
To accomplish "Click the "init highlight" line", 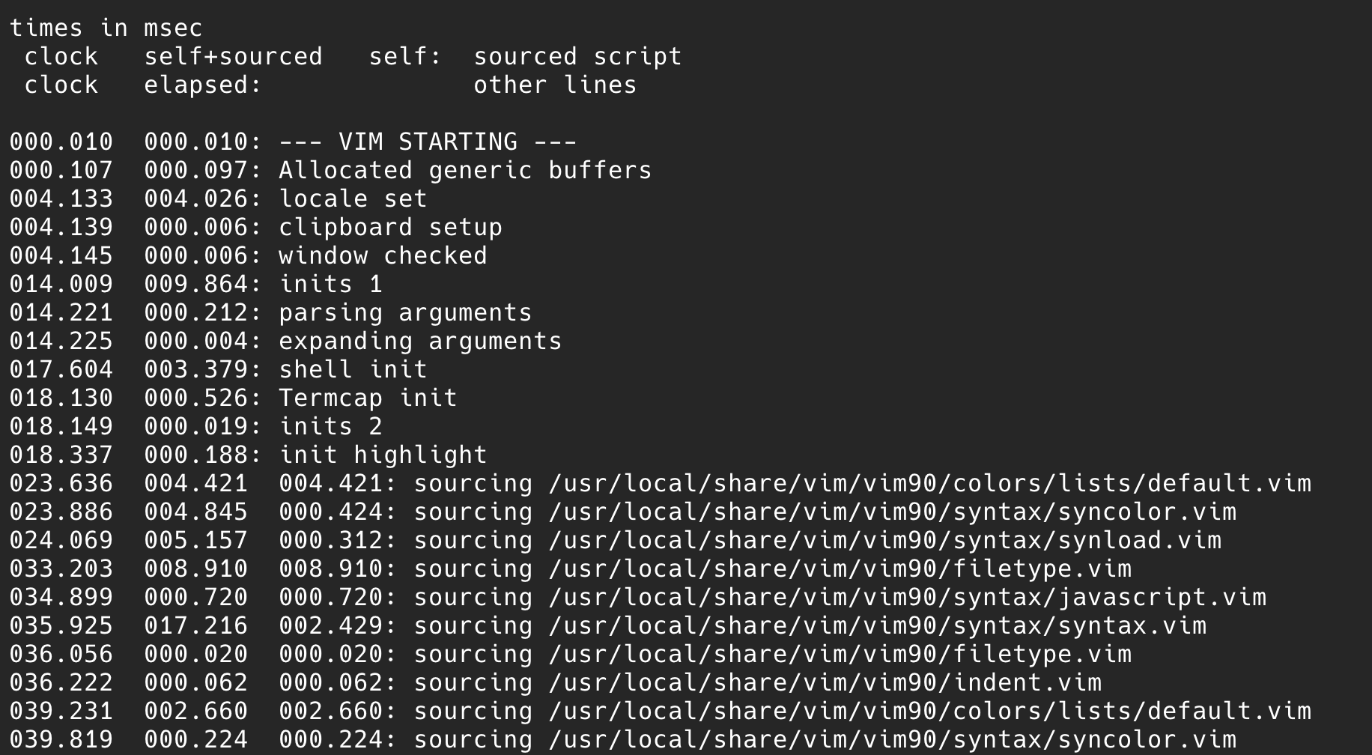I will (x=383, y=455).
